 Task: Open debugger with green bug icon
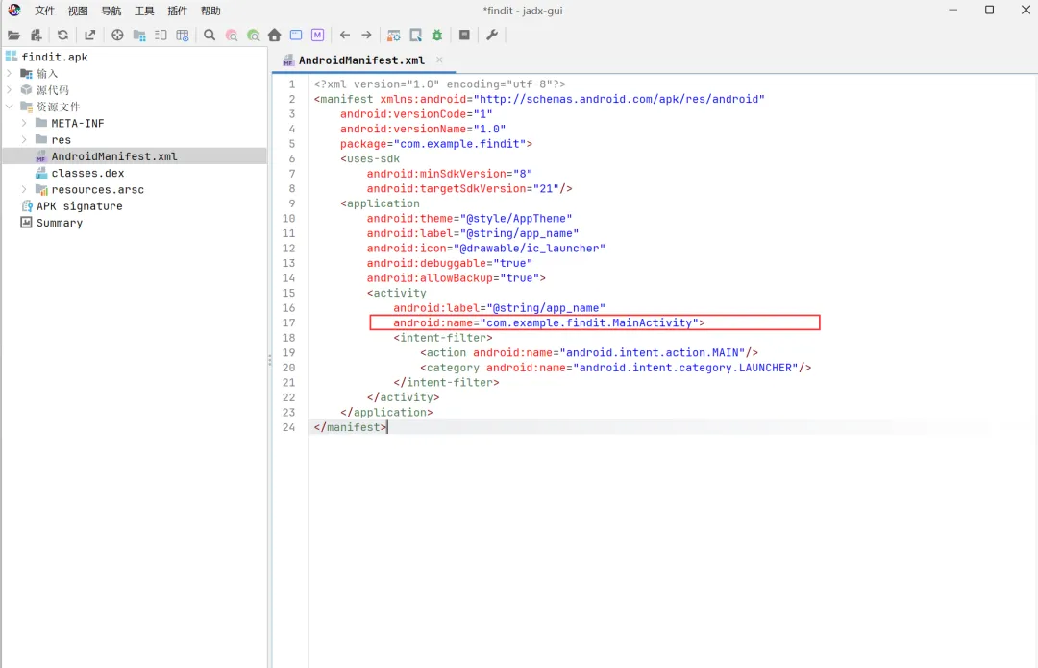(437, 36)
